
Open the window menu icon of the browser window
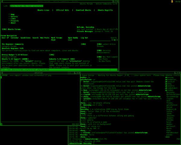1,1
